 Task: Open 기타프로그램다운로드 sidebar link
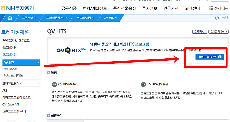click(16, 98)
